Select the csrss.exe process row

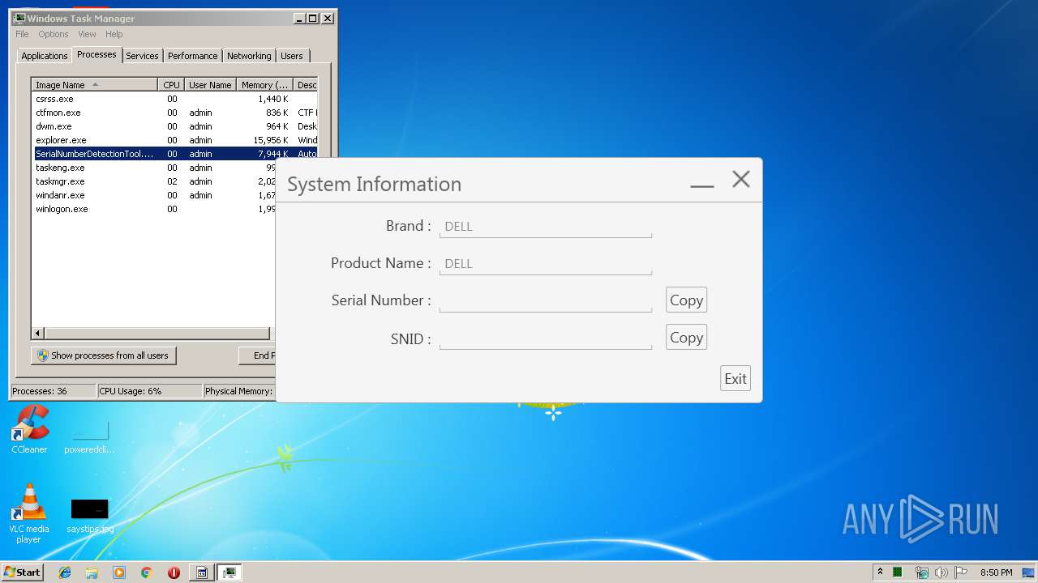[174, 99]
